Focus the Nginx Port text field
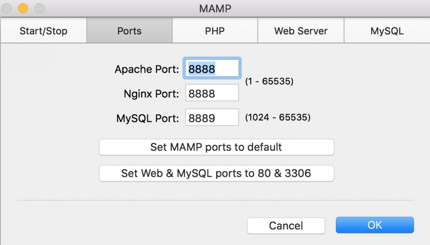The height and width of the screenshot is (245, 430). (x=212, y=93)
